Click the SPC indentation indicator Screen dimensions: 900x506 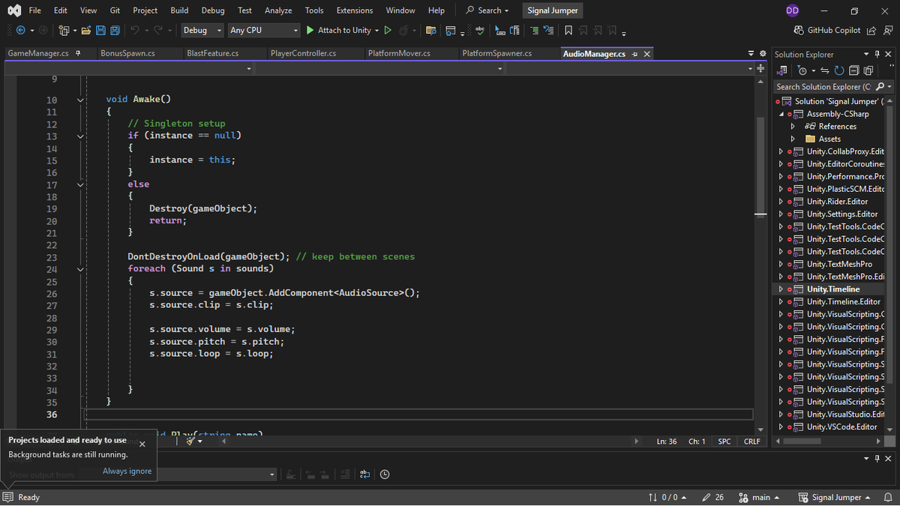724,442
